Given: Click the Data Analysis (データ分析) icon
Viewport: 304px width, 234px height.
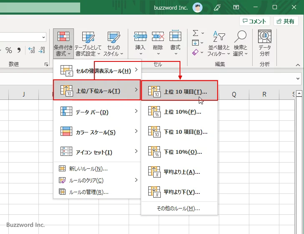Looking at the screenshot, I should 264,36.
